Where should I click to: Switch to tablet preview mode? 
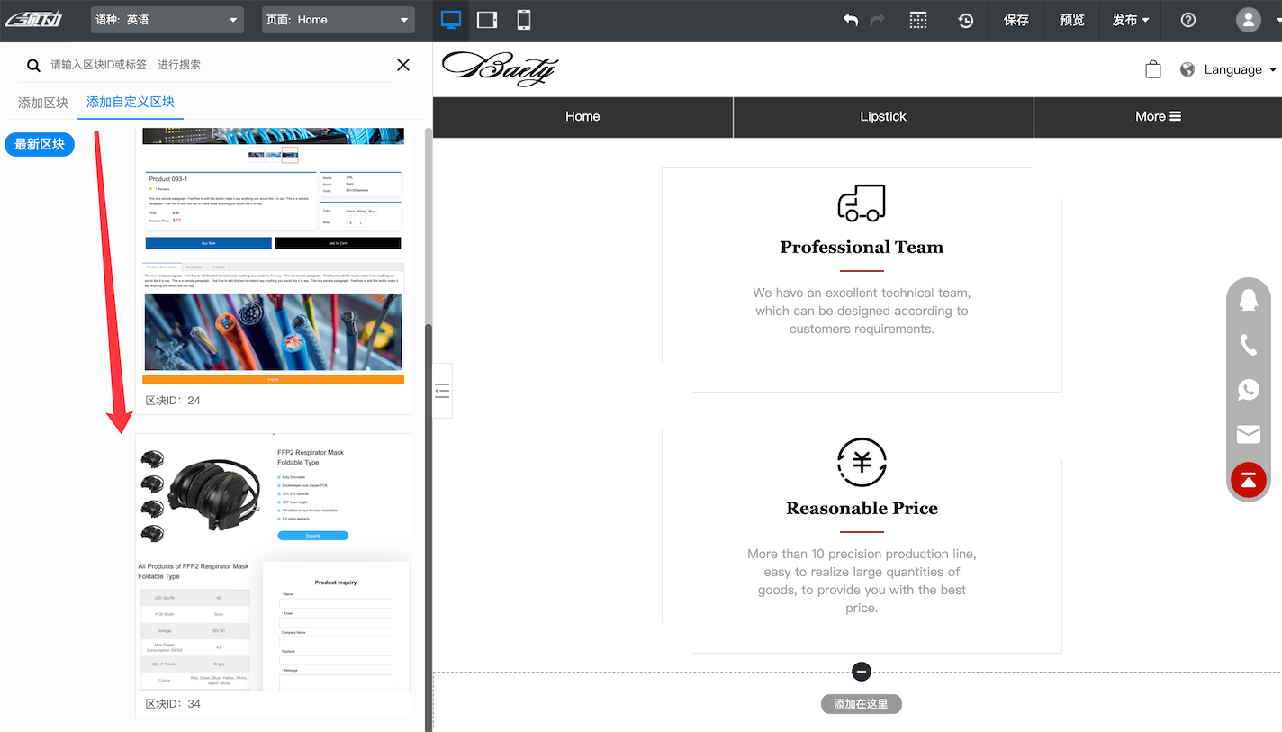[487, 20]
